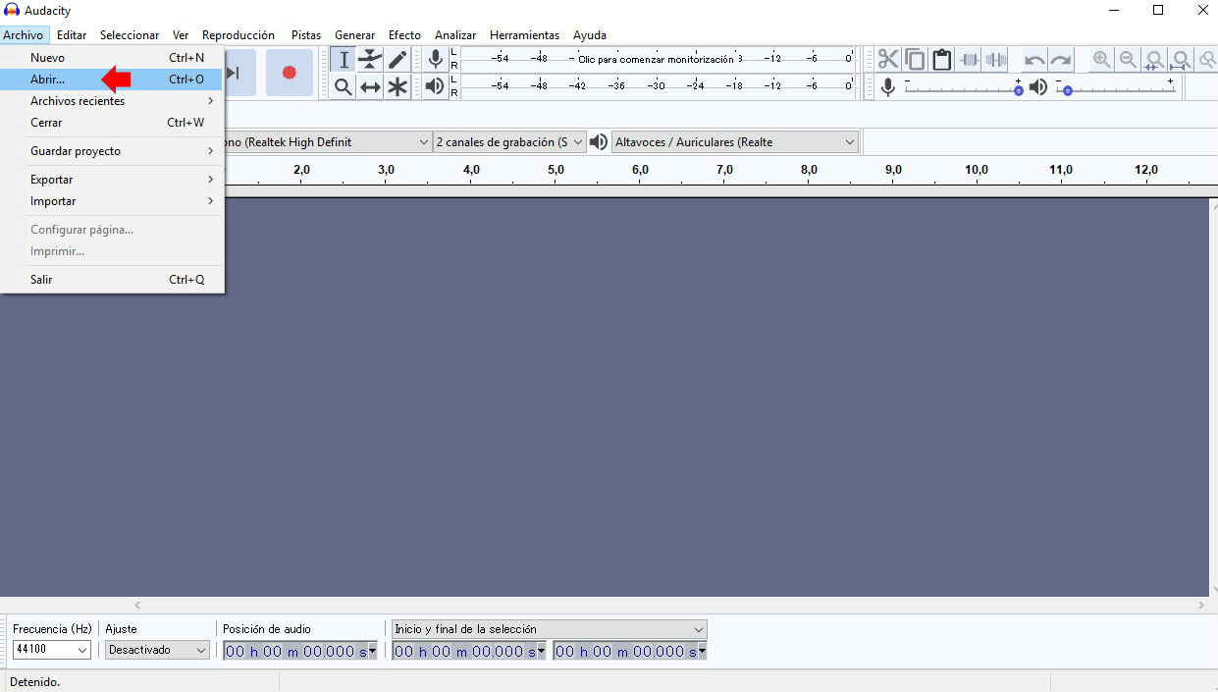1218x692 pixels.
Task: Select the Selection (I-beam) tool
Action: coord(344,60)
